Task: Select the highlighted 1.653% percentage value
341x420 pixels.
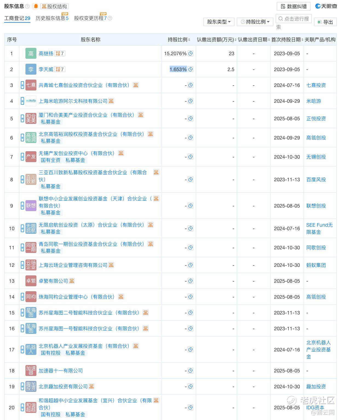Action: [x=178, y=69]
